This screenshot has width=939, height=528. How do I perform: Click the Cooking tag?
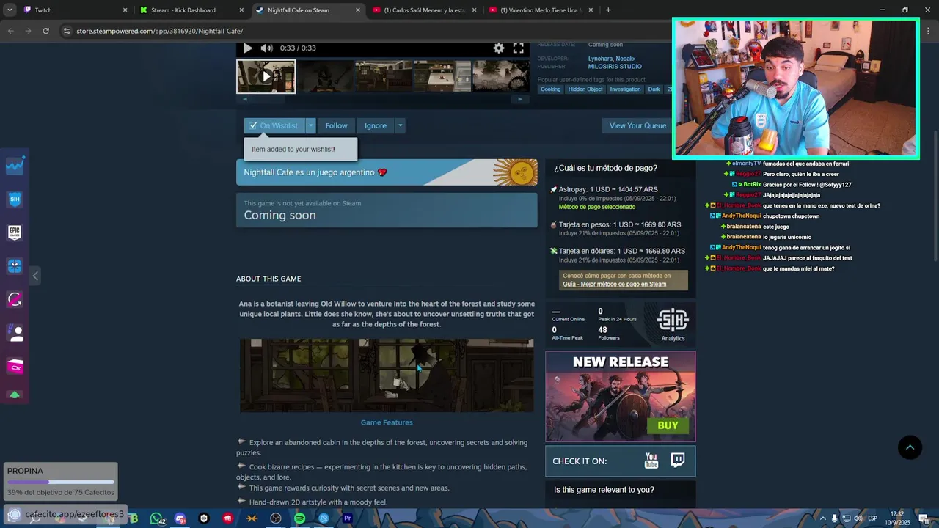pos(550,89)
